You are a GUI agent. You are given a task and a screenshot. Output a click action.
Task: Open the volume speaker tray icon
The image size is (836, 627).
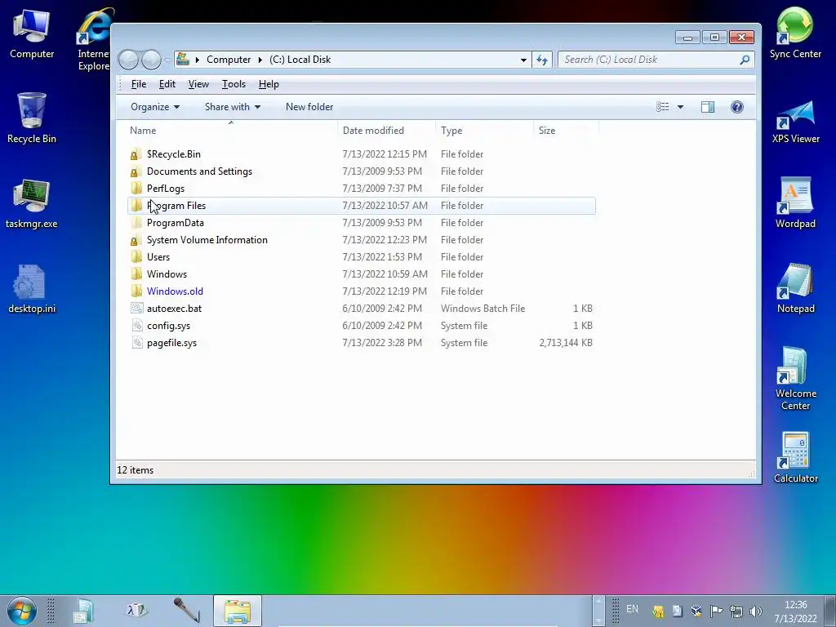pos(755,611)
